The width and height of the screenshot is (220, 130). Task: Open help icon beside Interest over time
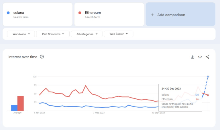click(42, 57)
